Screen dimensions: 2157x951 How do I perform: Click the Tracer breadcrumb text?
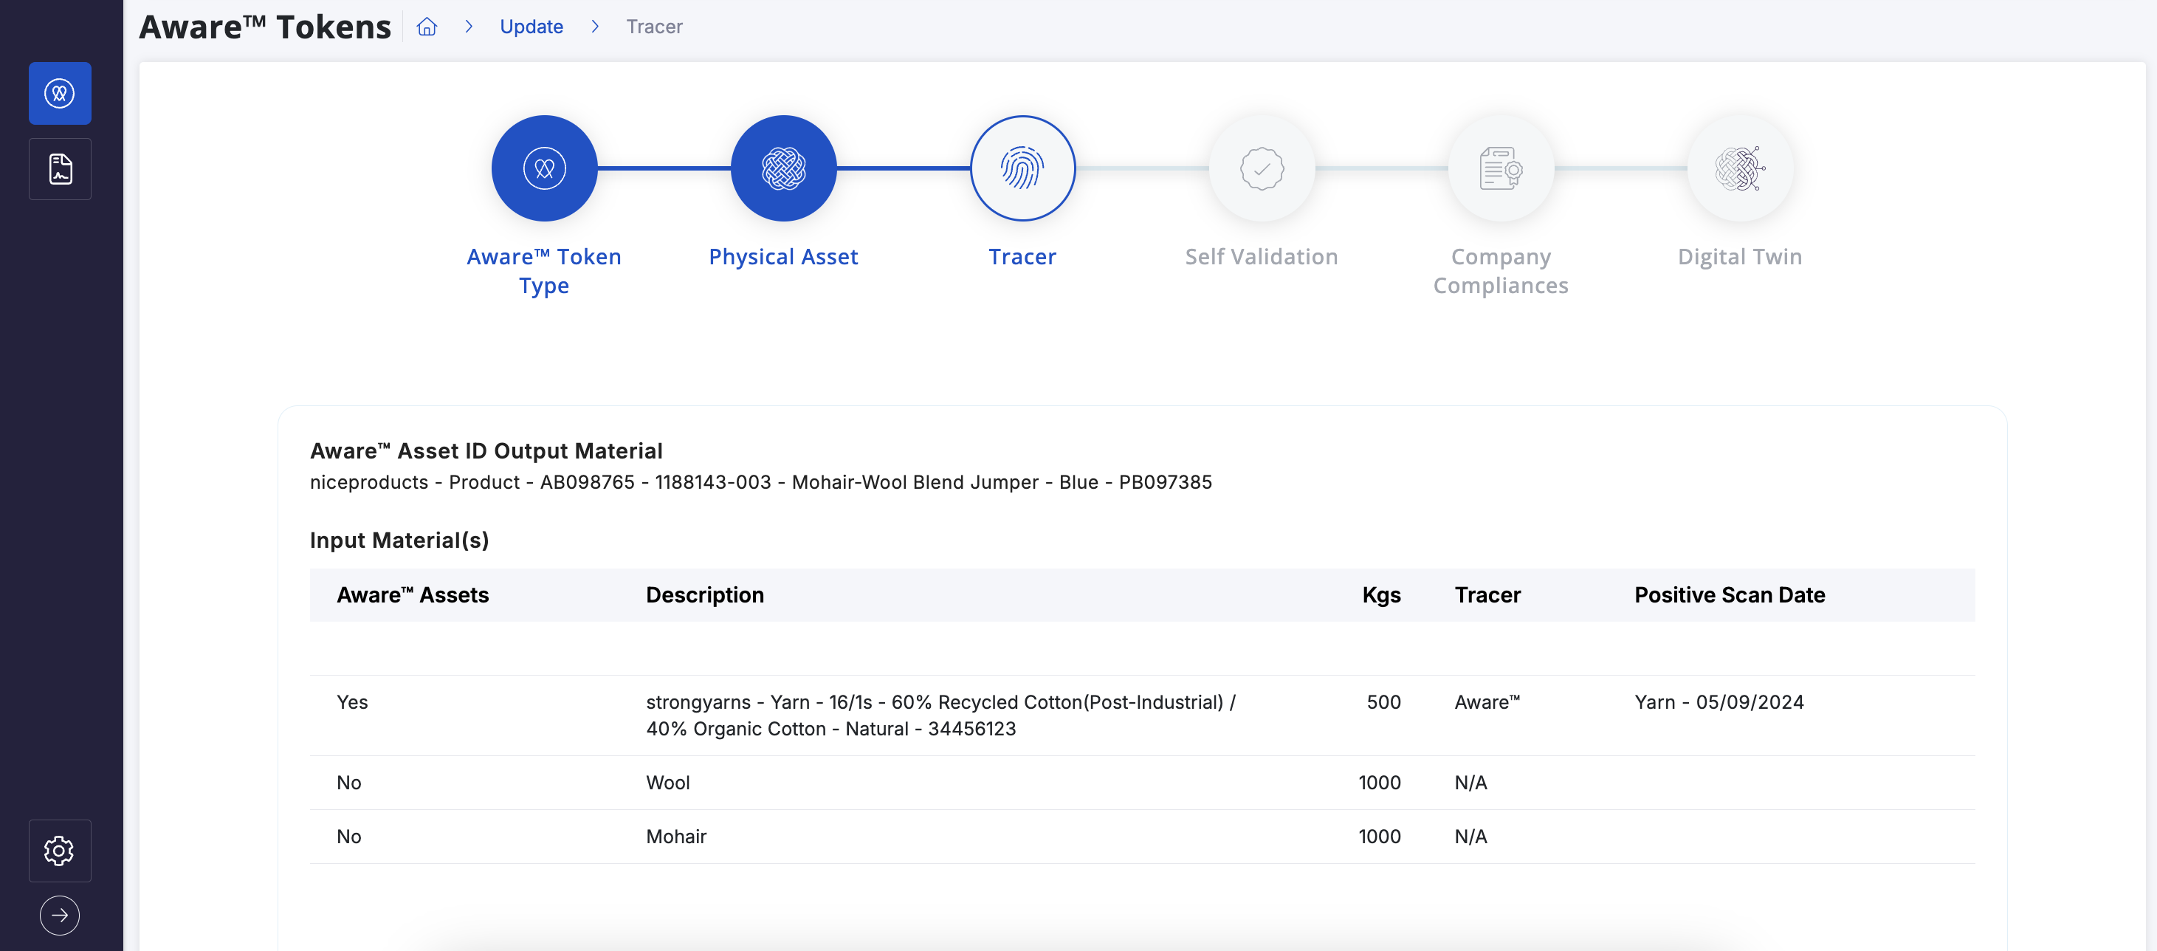tap(654, 27)
